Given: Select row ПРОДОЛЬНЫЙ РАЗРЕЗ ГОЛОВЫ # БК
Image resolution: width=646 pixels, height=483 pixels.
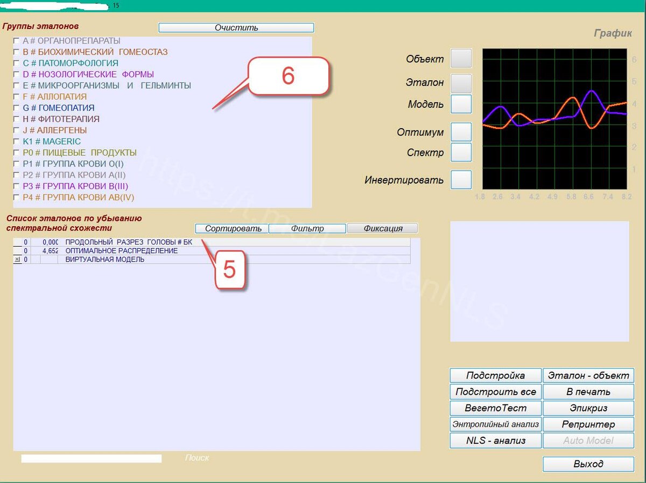Looking at the screenshot, I should [x=212, y=242].
